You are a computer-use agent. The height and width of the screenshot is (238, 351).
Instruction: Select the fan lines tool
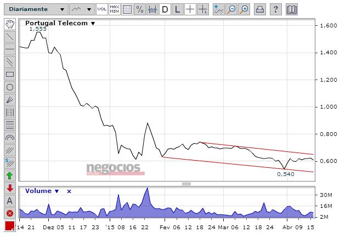[x=10, y=100]
